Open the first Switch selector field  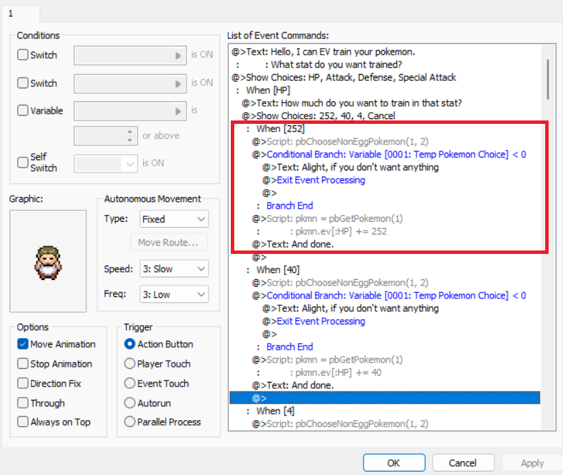click(130, 55)
